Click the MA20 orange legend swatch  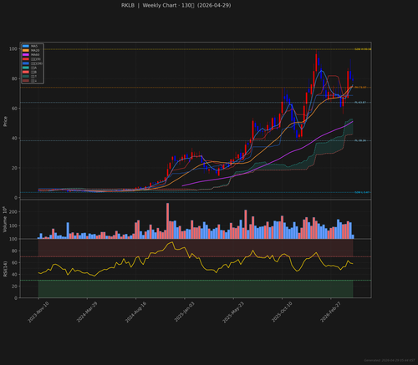26,50
